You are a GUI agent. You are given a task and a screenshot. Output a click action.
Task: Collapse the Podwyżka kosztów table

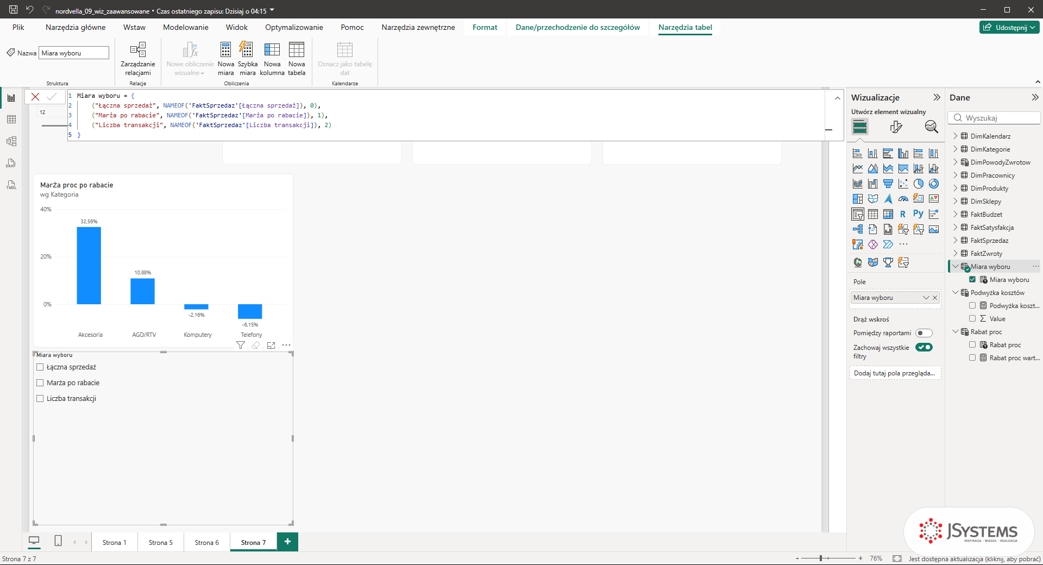(x=956, y=292)
